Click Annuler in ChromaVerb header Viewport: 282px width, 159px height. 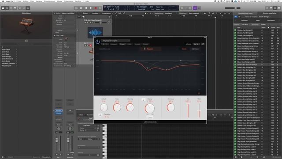click(137, 44)
